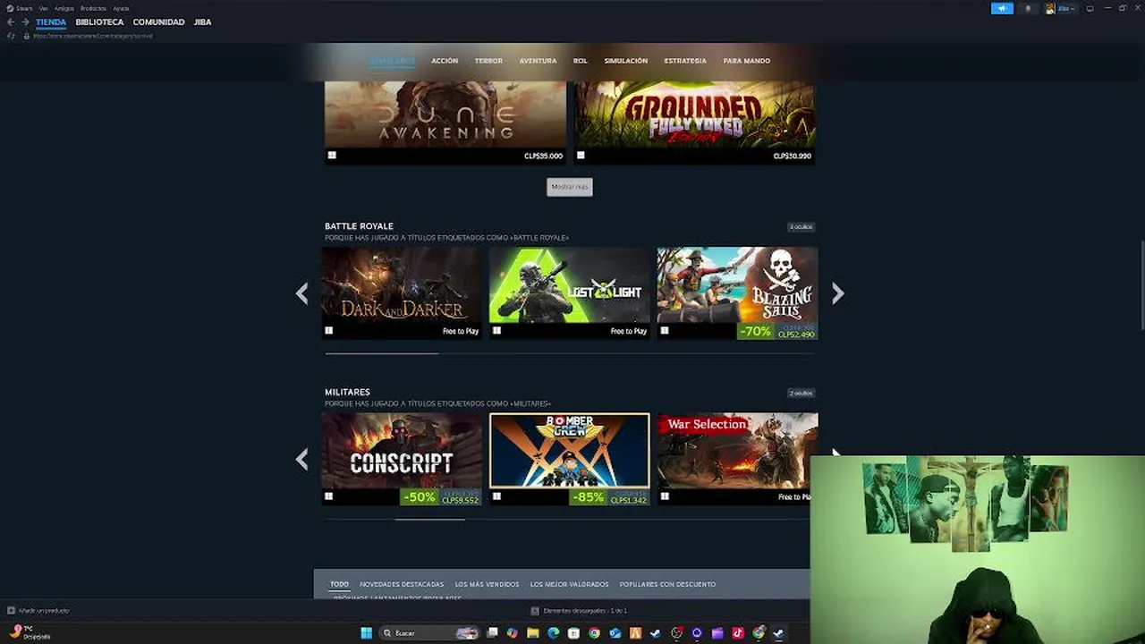
Task: Go back with the Steam back arrow
Action: (11, 21)
